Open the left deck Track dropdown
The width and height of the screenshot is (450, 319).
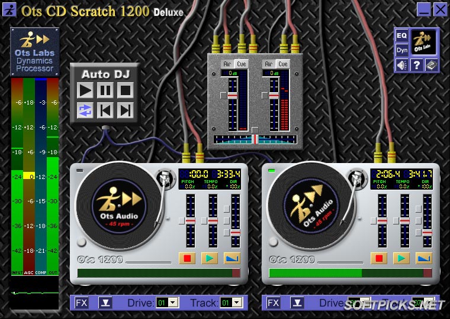237,302
